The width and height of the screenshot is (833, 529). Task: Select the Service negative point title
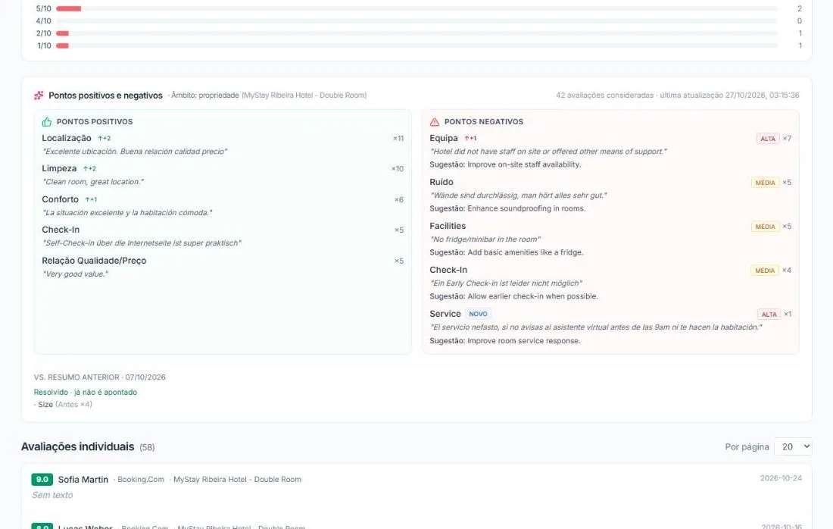(x=445, y=314)
